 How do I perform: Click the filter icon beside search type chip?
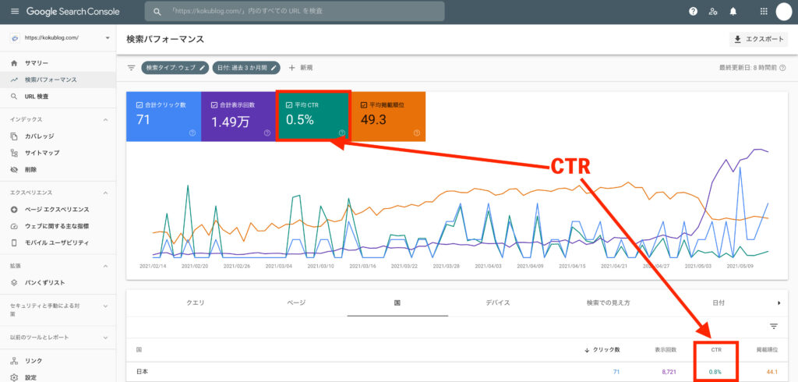(x=131, y=68)
